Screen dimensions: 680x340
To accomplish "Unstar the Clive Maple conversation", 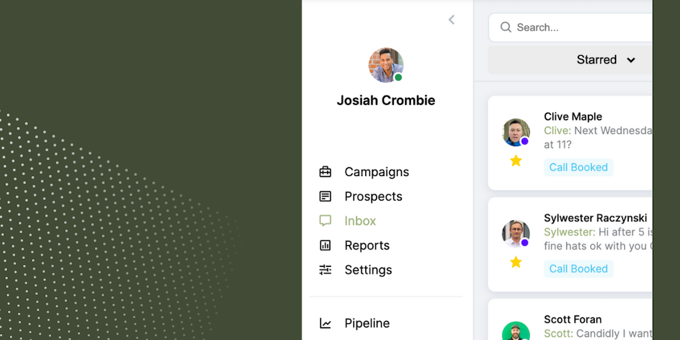I will pos(516,161).
